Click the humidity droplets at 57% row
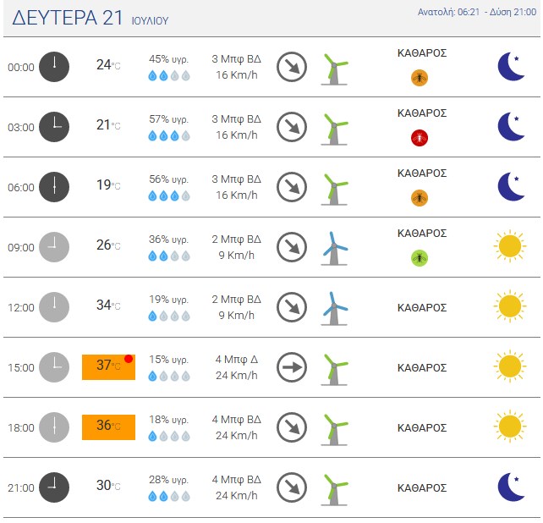543x523 pixels. 169,136
